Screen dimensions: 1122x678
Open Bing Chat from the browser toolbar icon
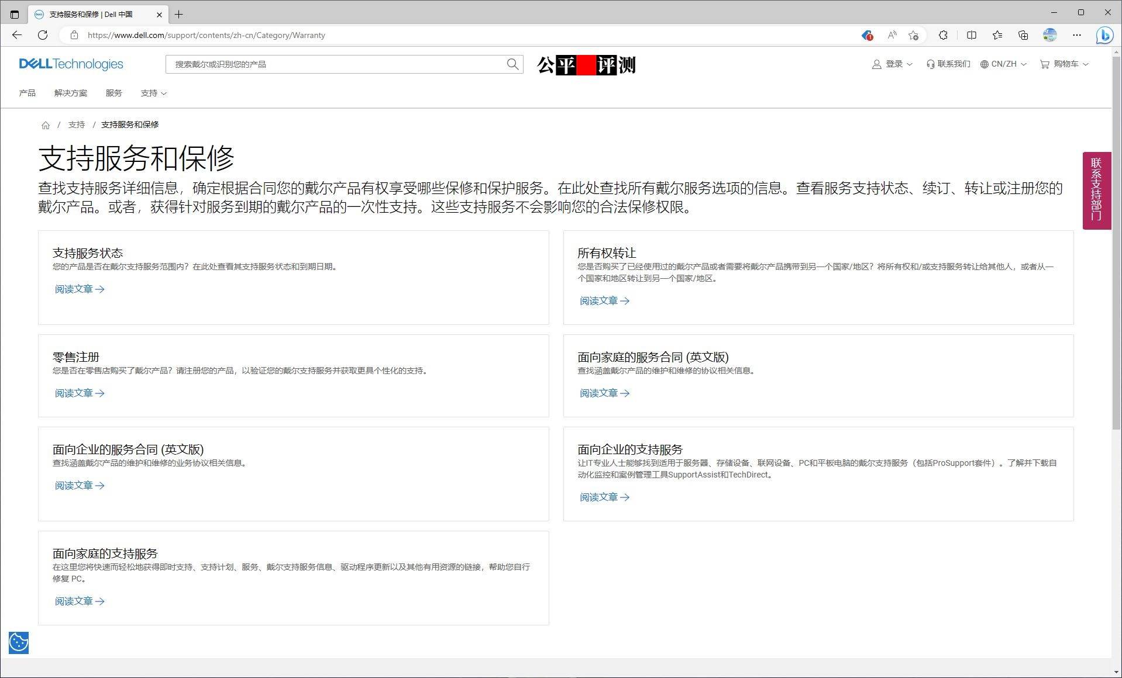pyautogui.click(x=1104, y=35)
